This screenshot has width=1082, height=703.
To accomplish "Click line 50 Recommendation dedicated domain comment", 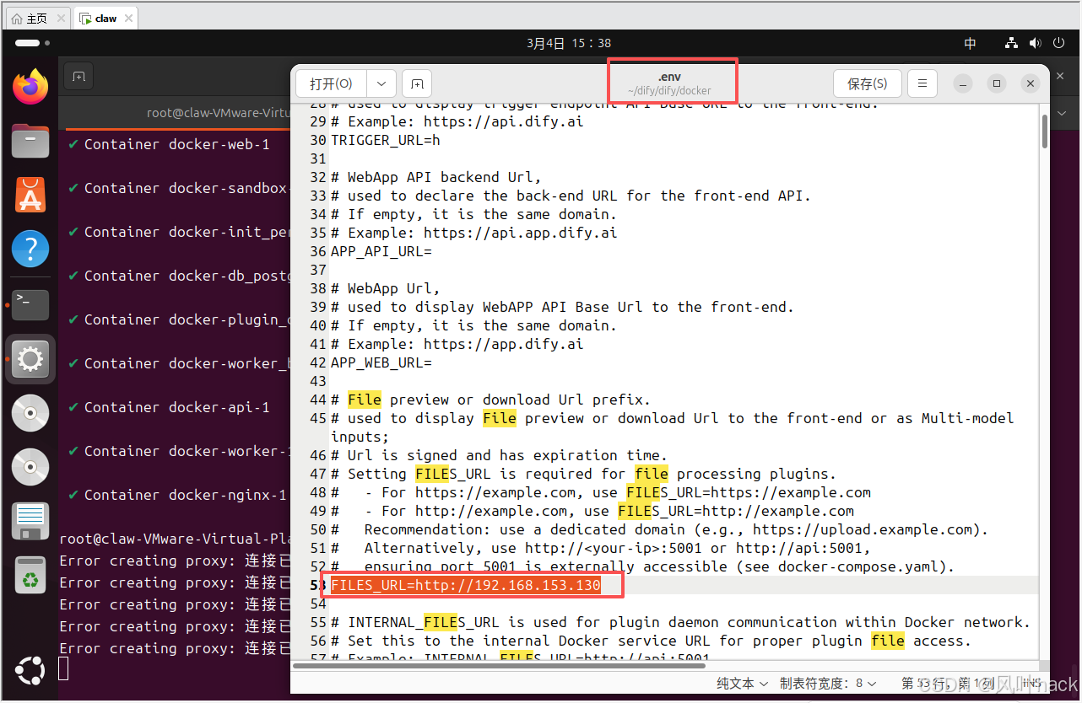I will point(659,529).
